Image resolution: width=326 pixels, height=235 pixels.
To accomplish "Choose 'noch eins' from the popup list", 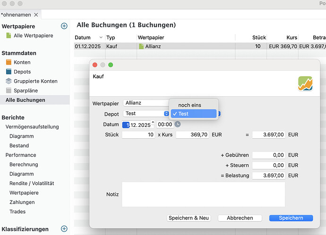I will [189, 105].
